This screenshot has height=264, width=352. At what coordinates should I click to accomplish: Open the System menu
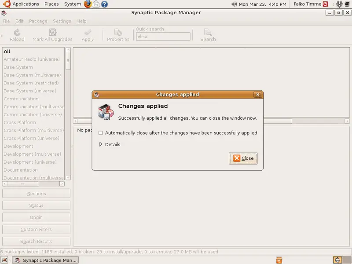pyautogui.click(x=73, y=4)
